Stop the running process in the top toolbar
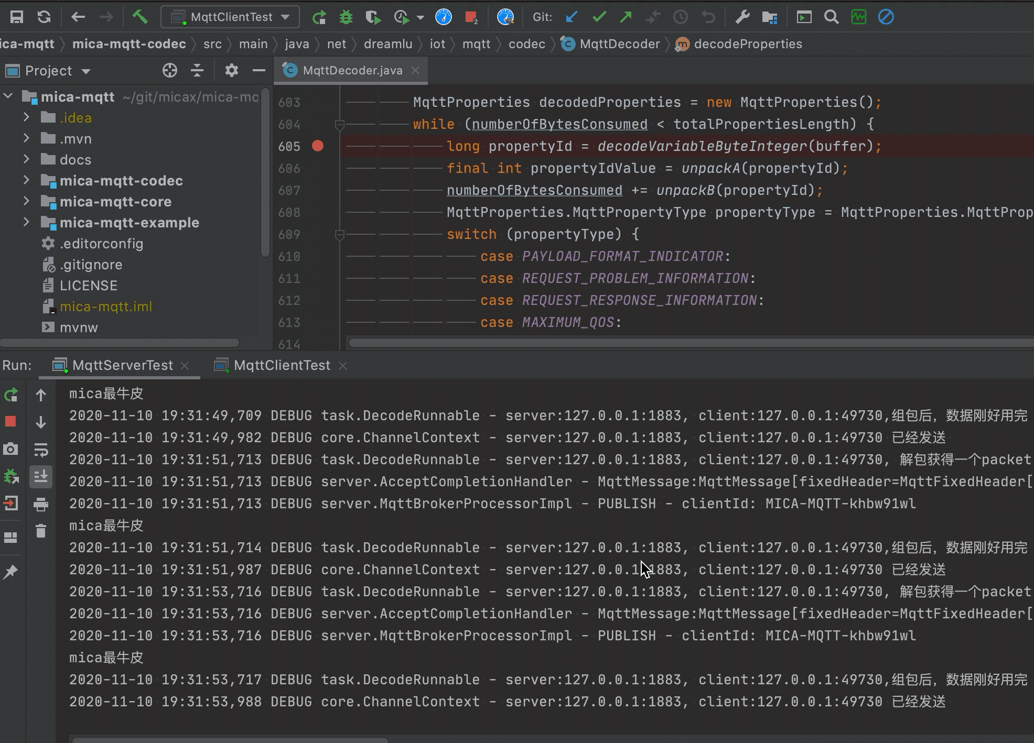This screenshot has height=743, width=1034. 470,17
